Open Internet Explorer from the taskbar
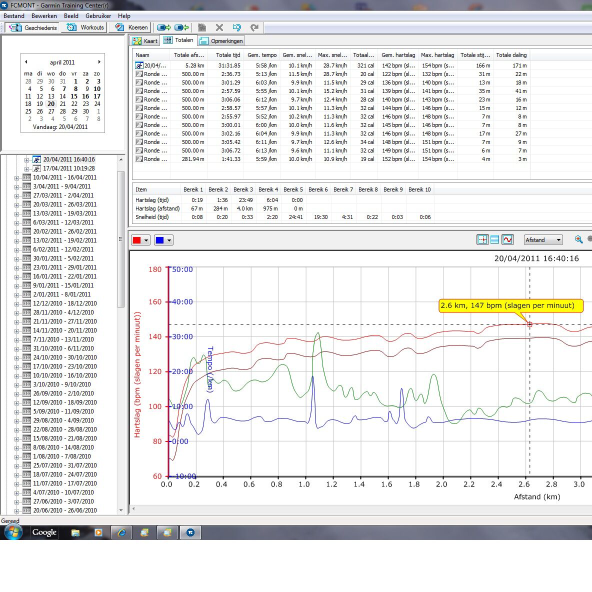 (x=121, y=532)
